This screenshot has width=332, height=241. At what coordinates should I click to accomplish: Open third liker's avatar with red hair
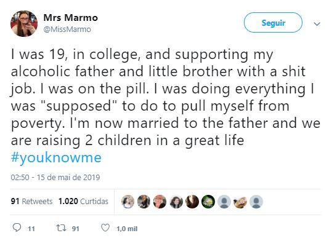point(160,202)
